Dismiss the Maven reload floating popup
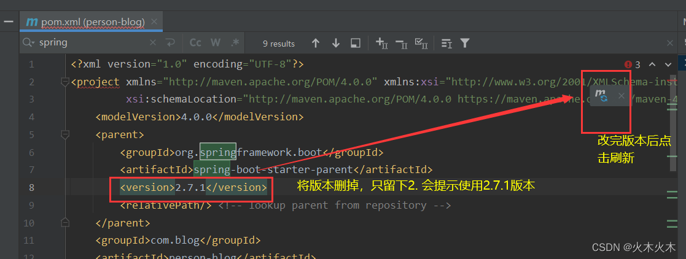The height and width of the screenshot is (259, 686). click(621, 96)
